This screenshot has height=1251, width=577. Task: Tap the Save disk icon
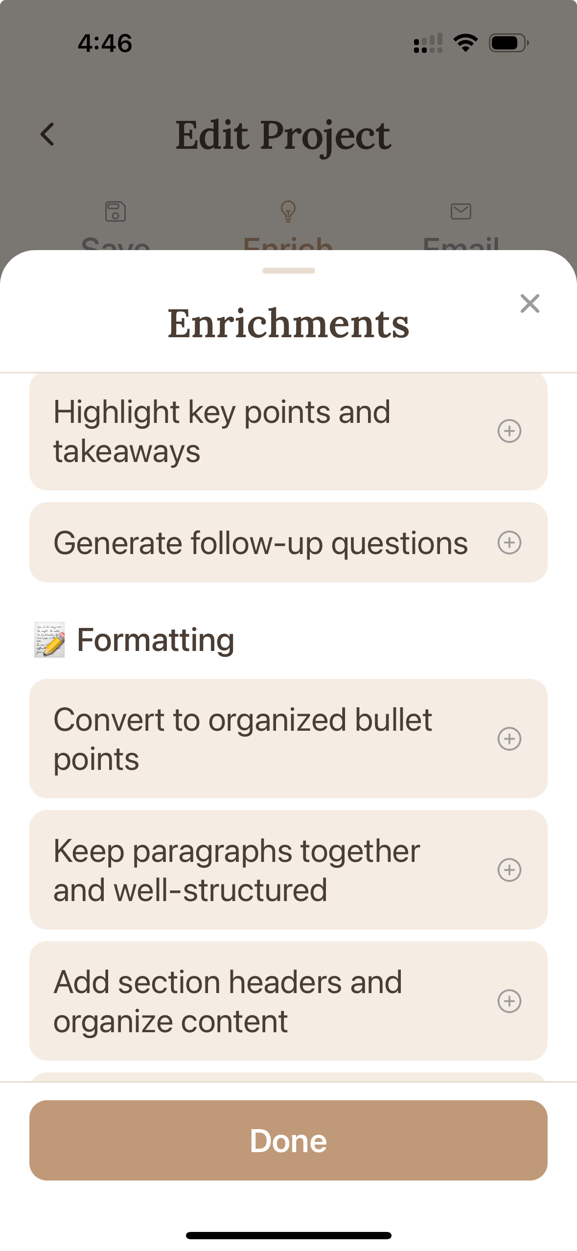point(115,211)
